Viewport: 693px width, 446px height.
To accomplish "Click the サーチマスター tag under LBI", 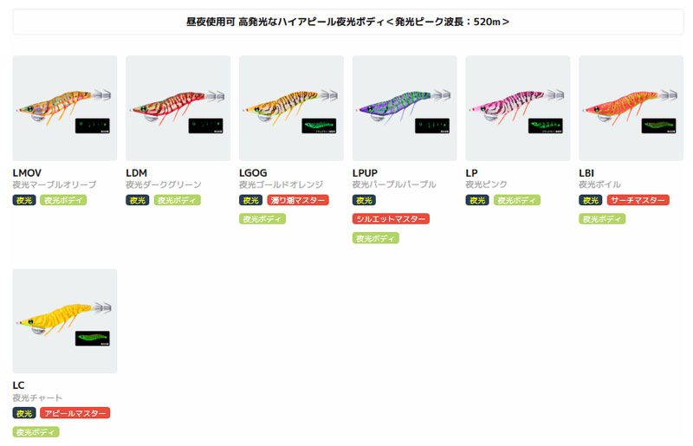I will pos(638,200).
